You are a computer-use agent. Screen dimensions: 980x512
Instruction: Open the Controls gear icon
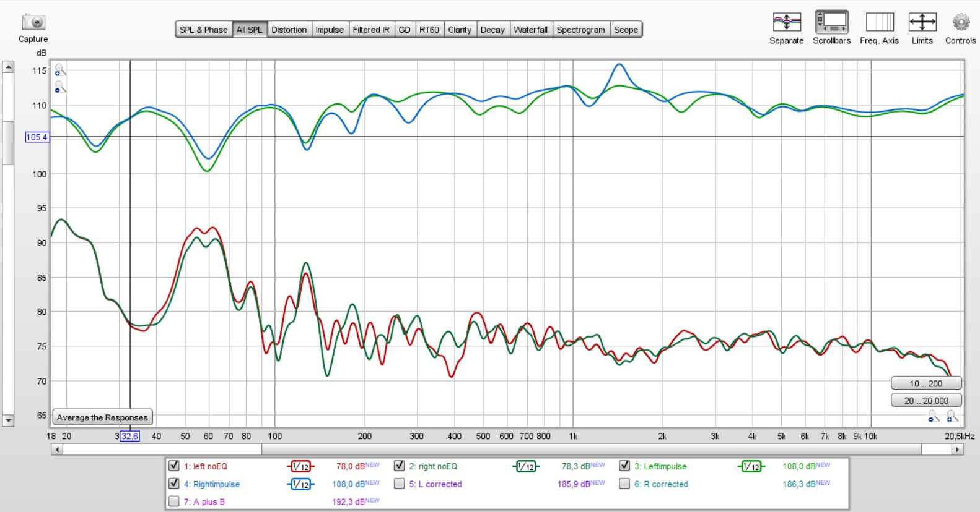960,23
